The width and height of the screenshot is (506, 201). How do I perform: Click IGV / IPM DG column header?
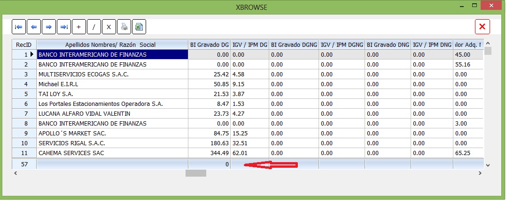coord(250,45)
